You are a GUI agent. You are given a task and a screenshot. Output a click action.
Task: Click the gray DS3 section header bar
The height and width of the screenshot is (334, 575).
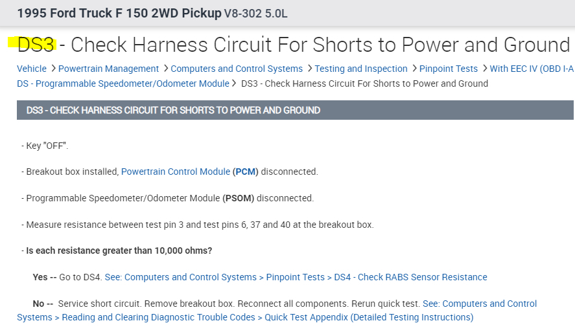coord(295,110)
